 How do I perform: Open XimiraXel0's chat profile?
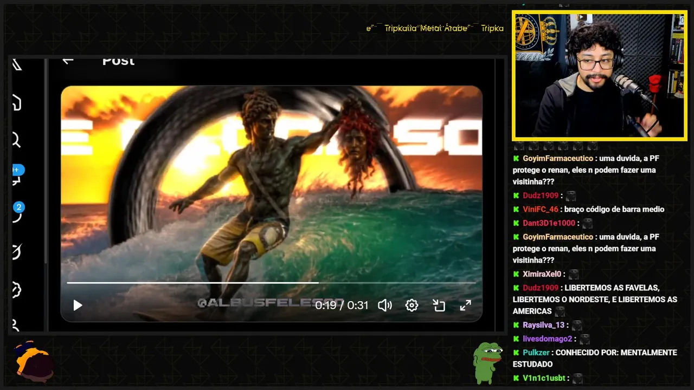(542, 274)
